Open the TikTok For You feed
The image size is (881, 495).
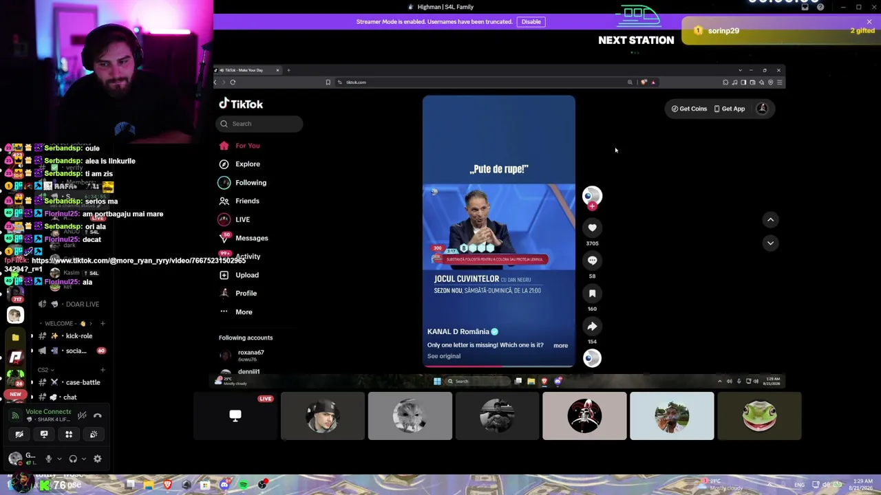tap(240, 146)
